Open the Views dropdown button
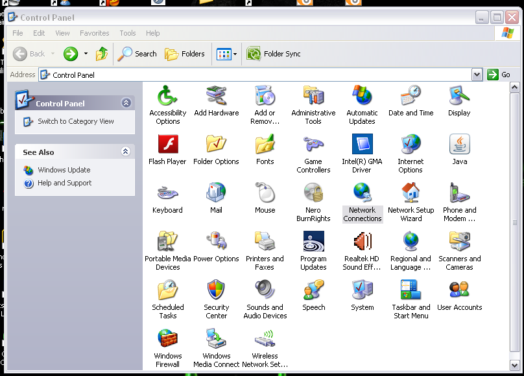The height and width of the screenshot is (376, 524). [227, 54]
